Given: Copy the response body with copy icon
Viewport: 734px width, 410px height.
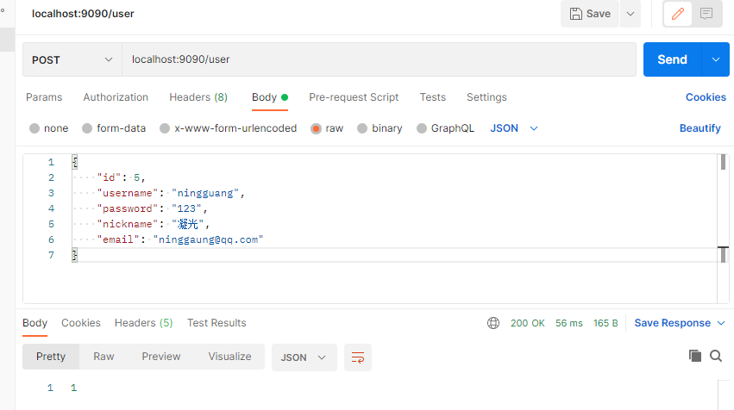Looking at the screenshot, I should pyautogui.click(x=695, y=356).
